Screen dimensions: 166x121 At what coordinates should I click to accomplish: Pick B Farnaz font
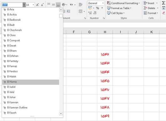pos(30,66)
